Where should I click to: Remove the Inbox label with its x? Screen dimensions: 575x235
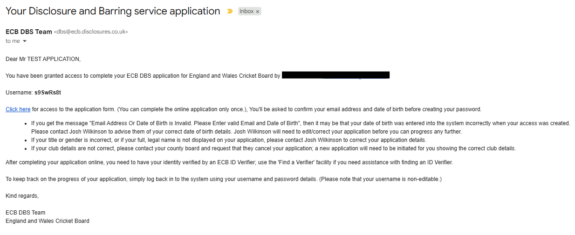(x=257, y=12)
